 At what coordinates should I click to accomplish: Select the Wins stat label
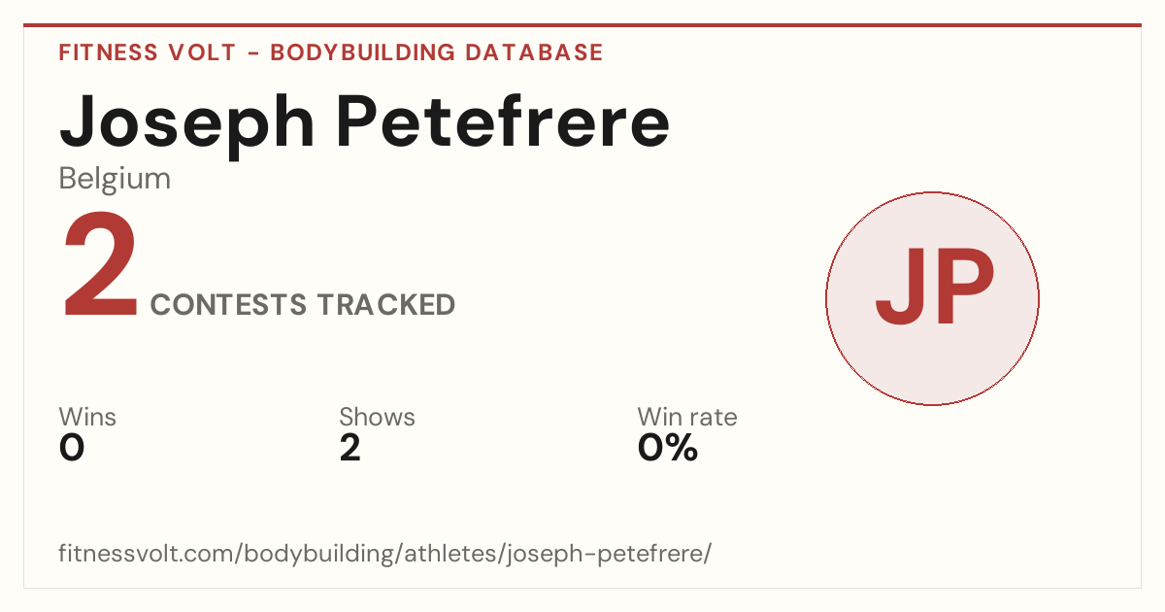pyautogui.click(x=87, y=418)
